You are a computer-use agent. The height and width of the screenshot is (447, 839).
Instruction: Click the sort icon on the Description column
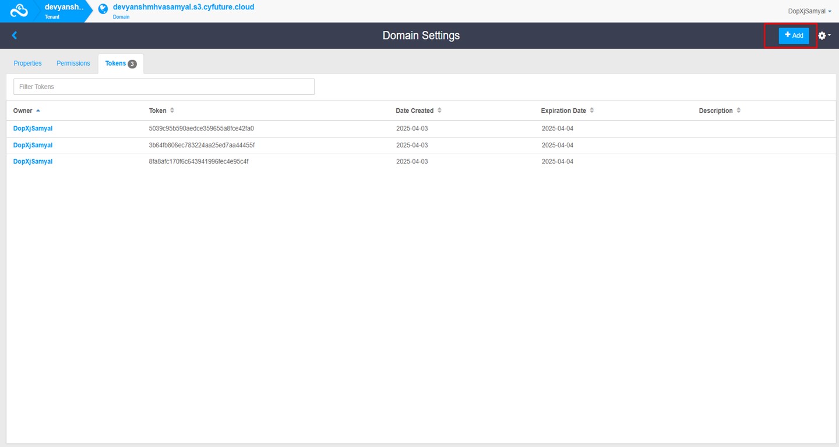[739, 110]
